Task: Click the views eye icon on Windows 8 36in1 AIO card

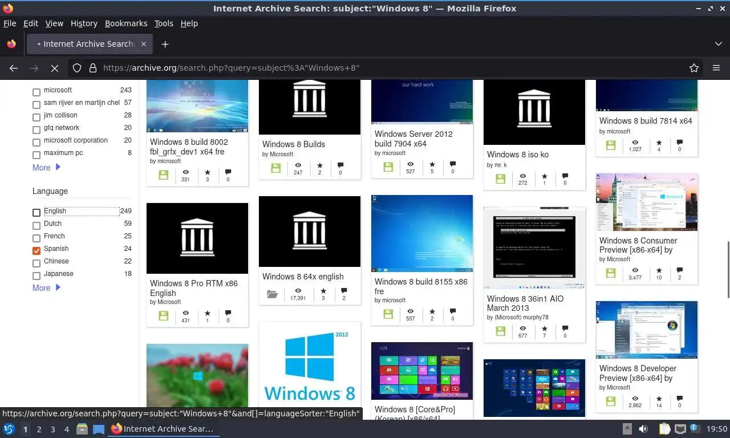Action: point(523,328)
